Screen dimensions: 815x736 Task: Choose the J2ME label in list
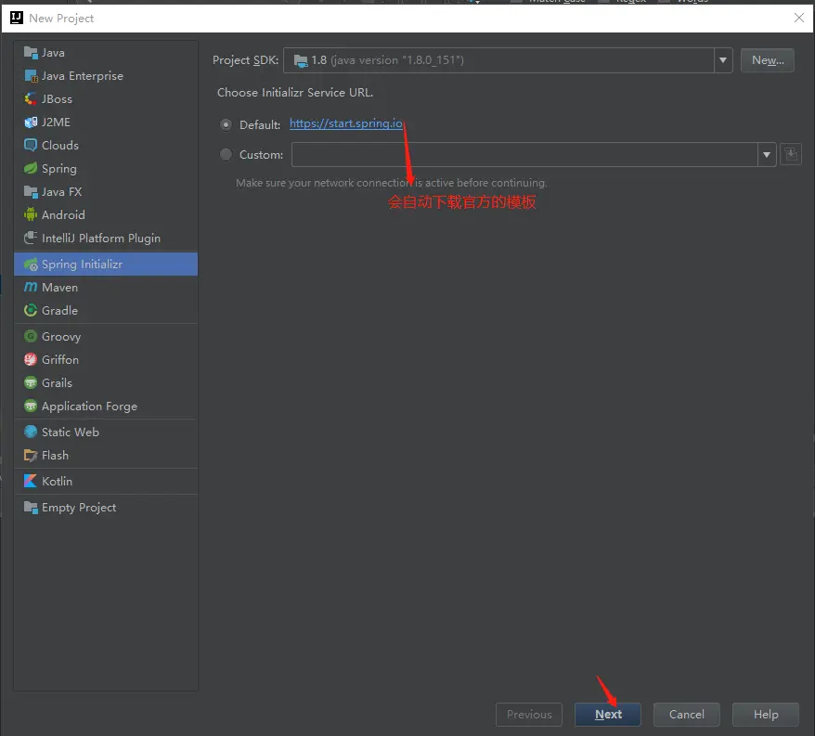[x=56, y=123]
